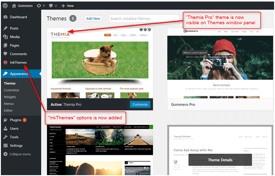This screenshot has width=275, height=176.
Task: Click the Dashboard gauge icon
Action: coord(5,17)
